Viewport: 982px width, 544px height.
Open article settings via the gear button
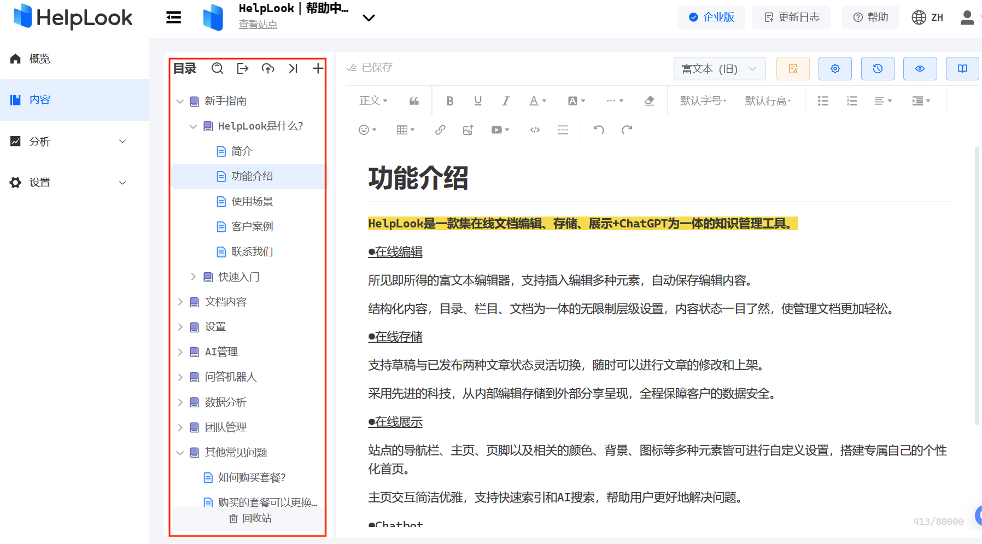pos(835,68)
